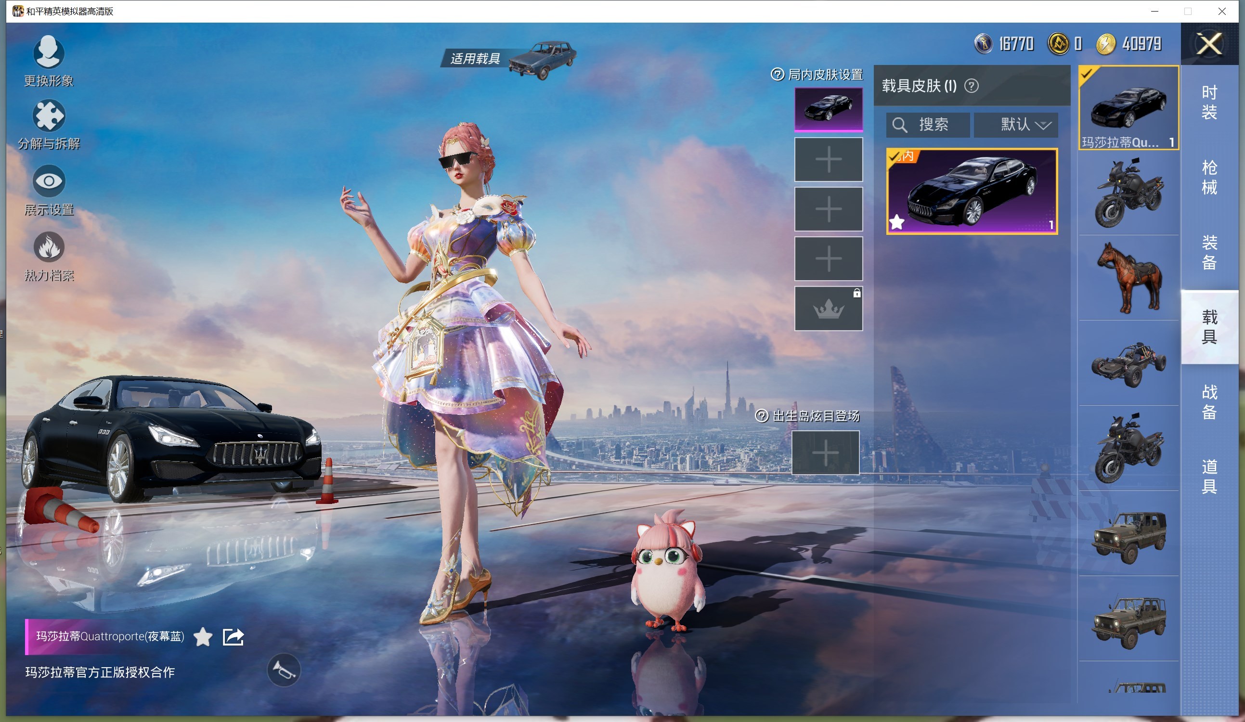Select the horse in vehicle list
1245x722 pixels.
(x=1129, y=278)
